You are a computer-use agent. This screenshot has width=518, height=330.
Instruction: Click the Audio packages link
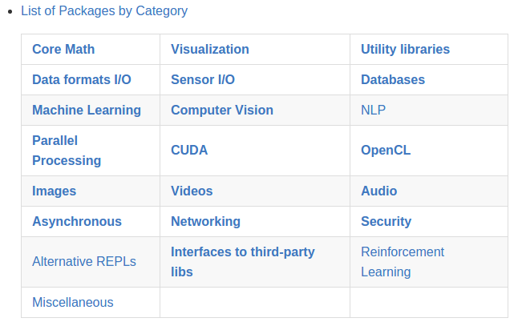[x=379, y=191]
